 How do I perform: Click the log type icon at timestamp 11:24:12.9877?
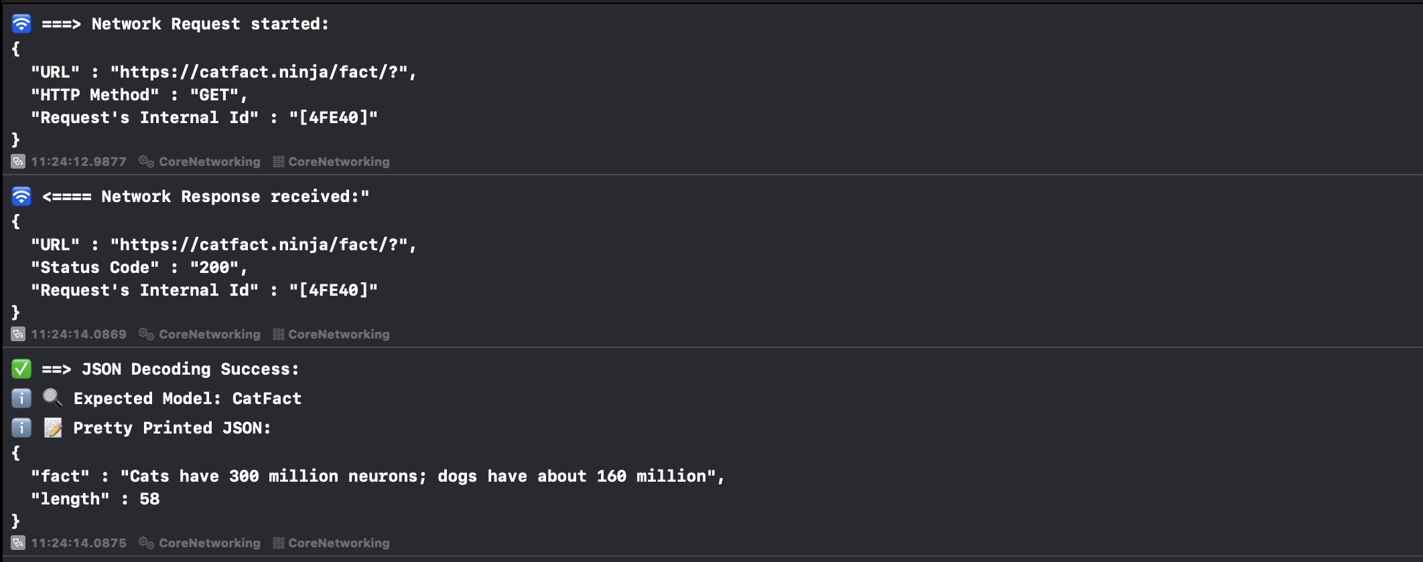[18, 161]
